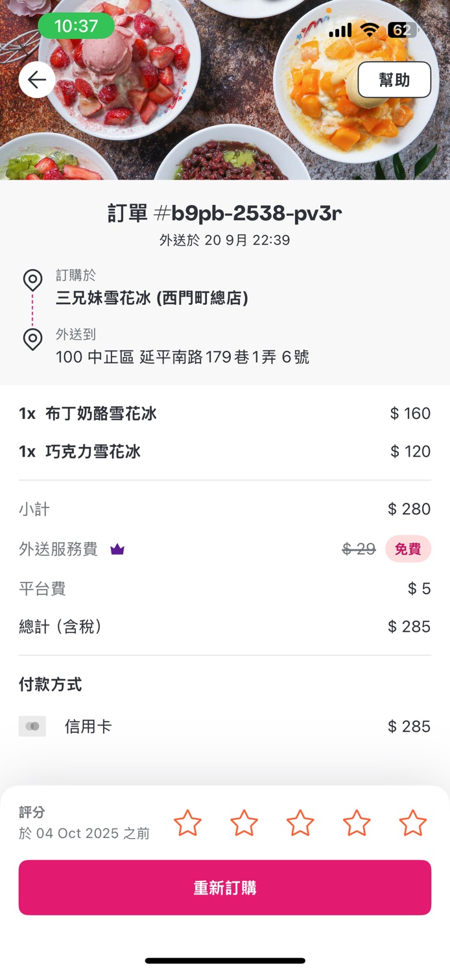Select the 巧克力雪花冰 order item
This screenshot has width=450, height=973.
(x=93, y=451)
